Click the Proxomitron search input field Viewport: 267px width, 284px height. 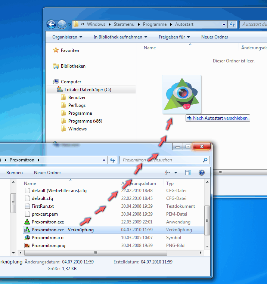161,160
